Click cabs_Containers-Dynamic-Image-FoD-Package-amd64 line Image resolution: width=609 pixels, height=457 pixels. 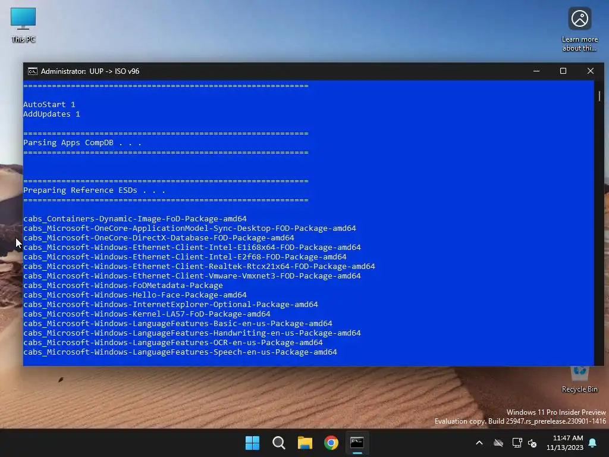pos(135,219)
